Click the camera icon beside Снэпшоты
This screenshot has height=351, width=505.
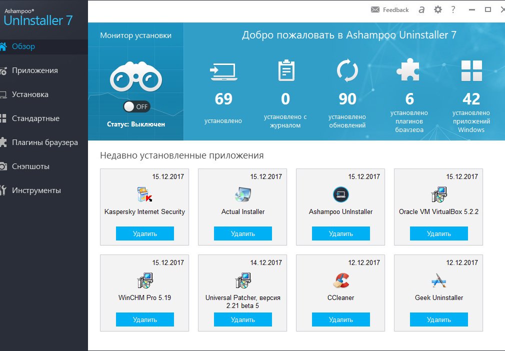coord(3,166)
